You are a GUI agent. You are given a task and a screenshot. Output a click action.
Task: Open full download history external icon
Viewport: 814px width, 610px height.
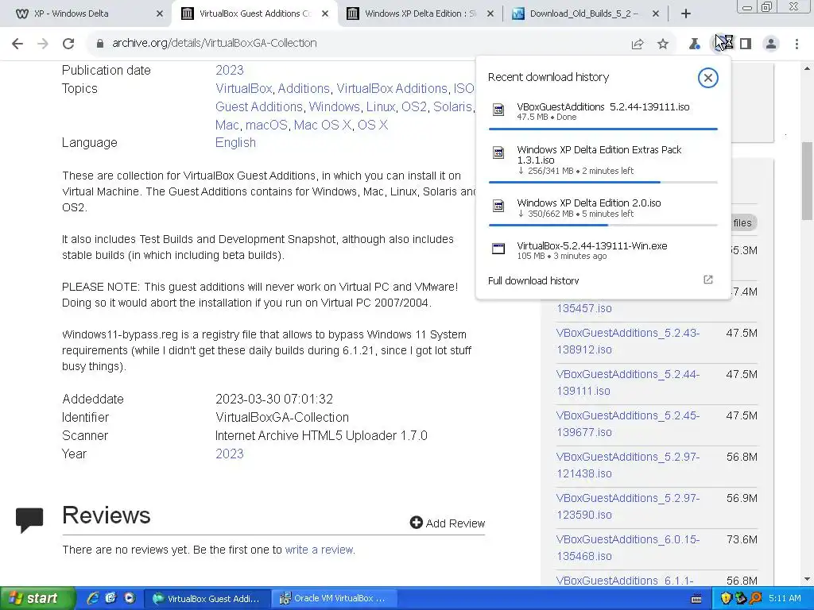point(708,280)
